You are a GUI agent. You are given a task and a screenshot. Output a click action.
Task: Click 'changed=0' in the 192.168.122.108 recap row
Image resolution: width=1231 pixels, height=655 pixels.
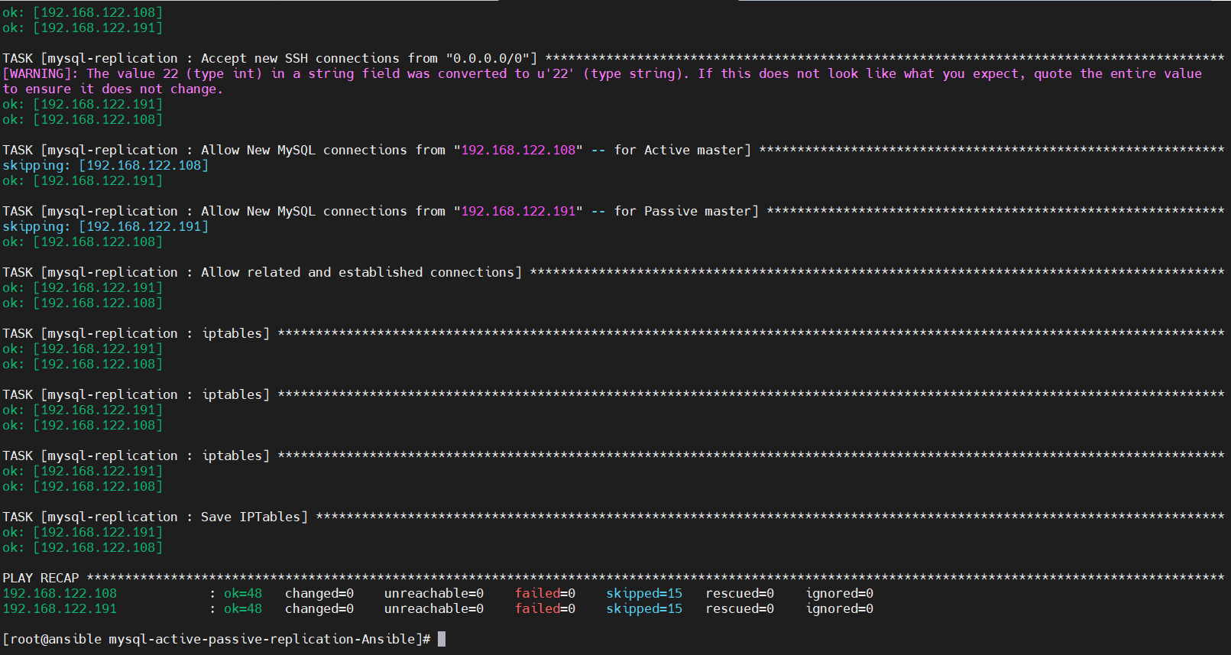pyautogui.click(x=319, y=593)
